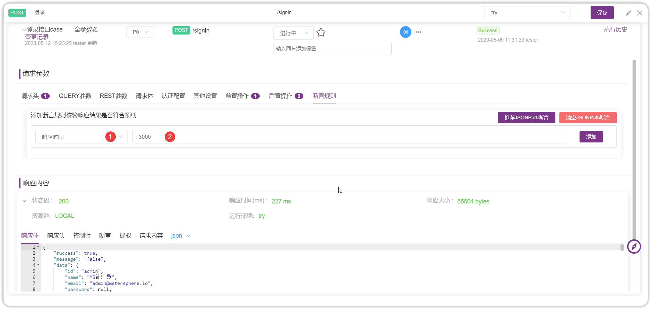The image size is (651, 309).
Task: Click the shrink window icon
Action: point(629,13)
